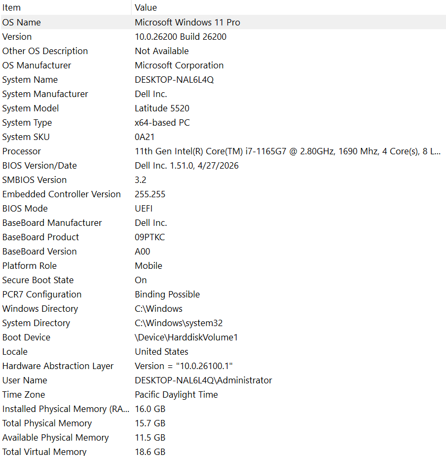Select the Installed Physical Memory row

coord(223,409)
